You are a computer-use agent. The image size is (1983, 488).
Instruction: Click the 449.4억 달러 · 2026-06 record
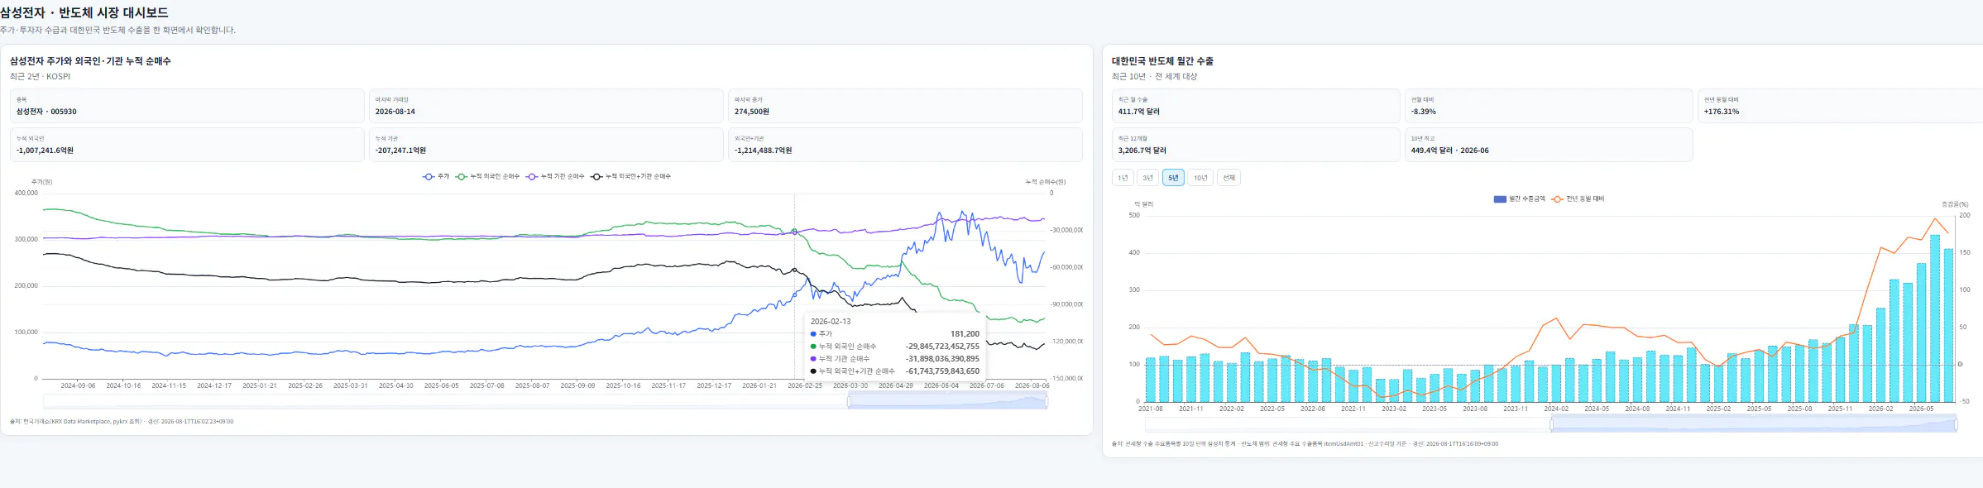click(1450, 151)
